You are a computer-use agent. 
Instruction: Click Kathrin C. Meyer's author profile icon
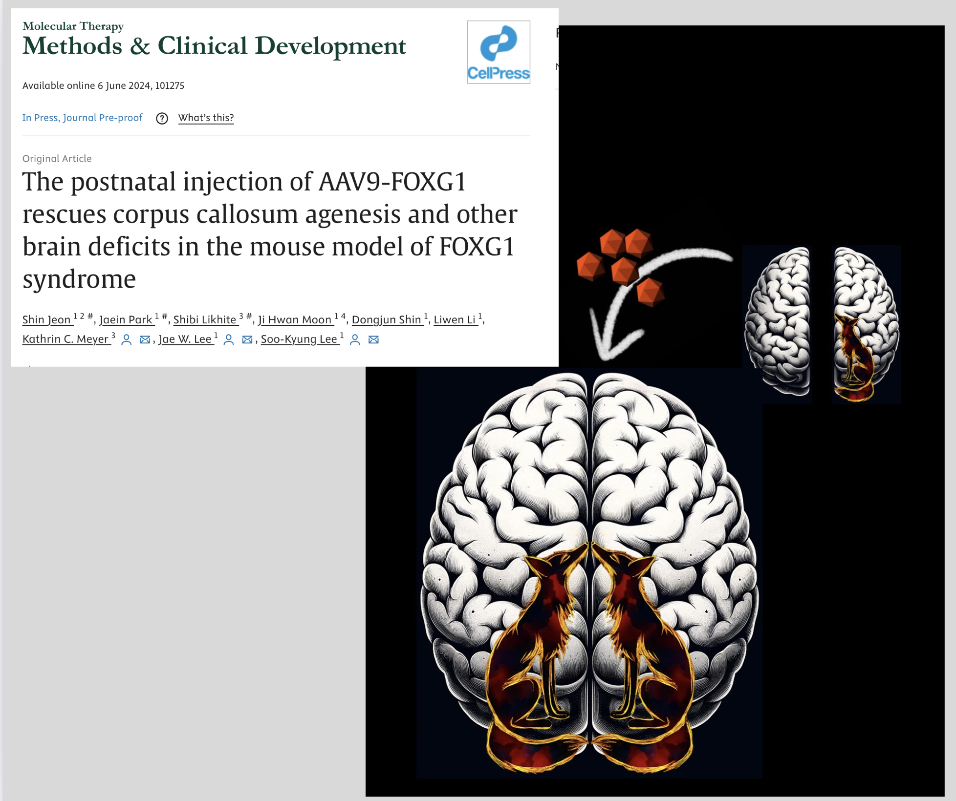126,339
